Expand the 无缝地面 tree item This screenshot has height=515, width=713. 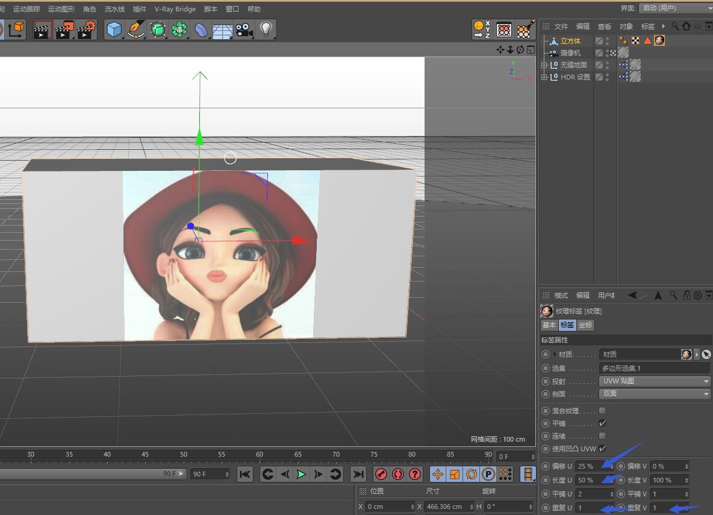544,65
